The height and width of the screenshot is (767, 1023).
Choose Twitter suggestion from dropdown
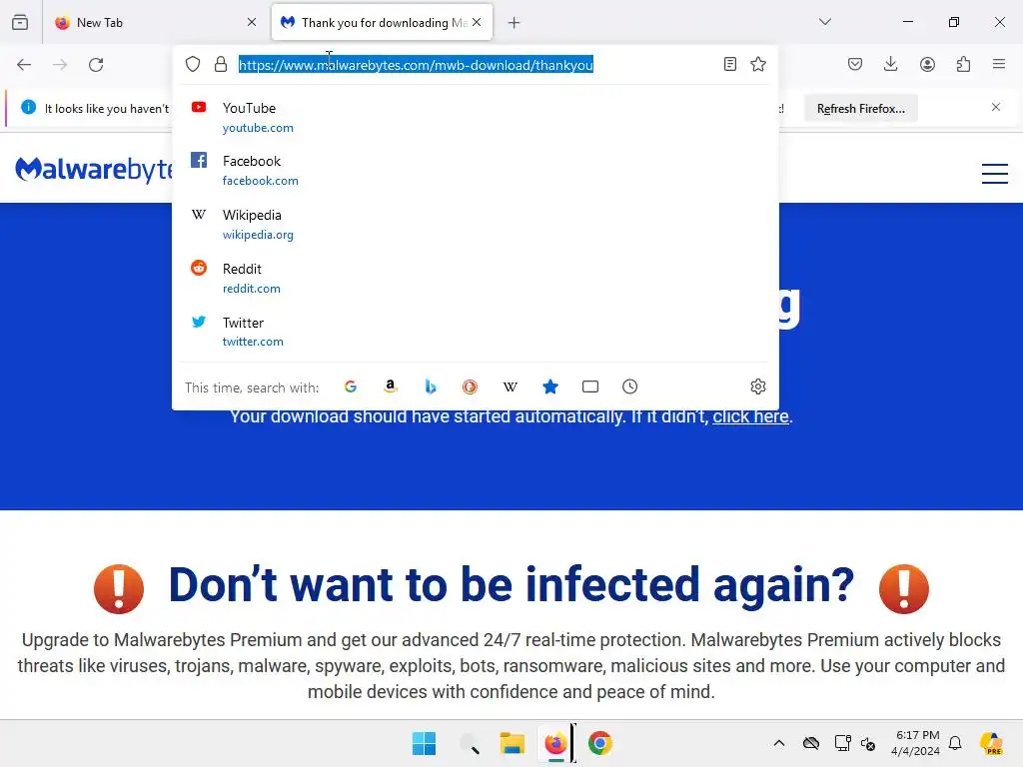(475, 332)
